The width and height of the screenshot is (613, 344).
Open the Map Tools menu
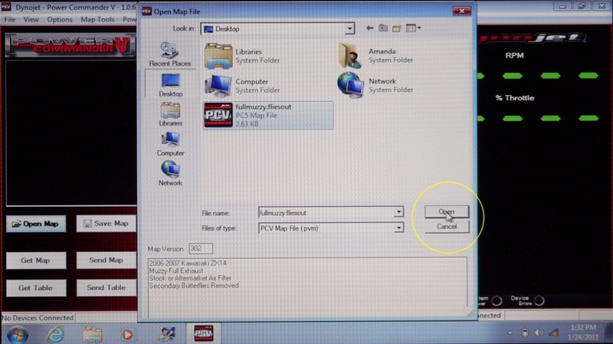pyautogui.click(x=97, y=19)
